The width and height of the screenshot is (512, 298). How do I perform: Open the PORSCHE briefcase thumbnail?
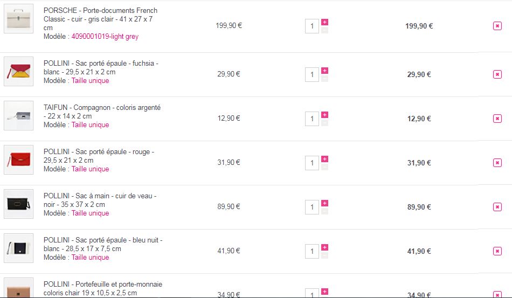point(19,19)
